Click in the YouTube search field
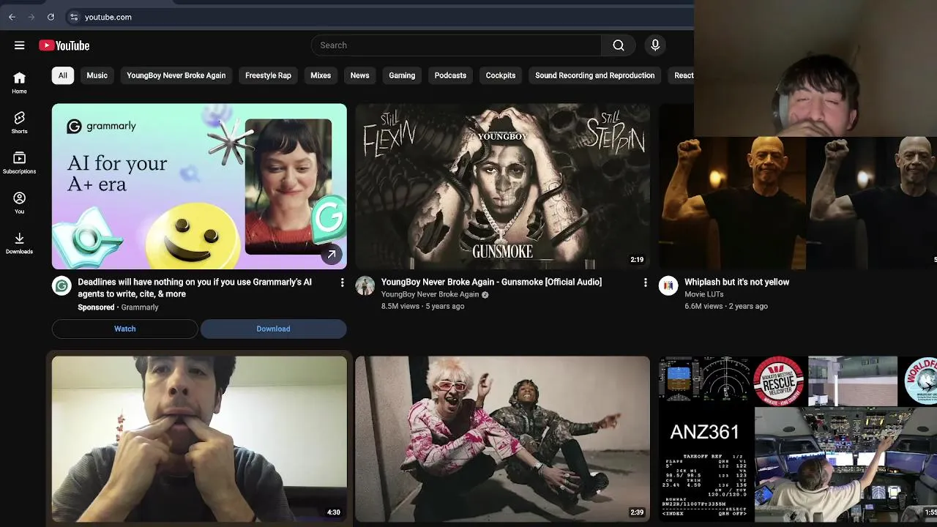The image size is (937, 527). [457, 45]
